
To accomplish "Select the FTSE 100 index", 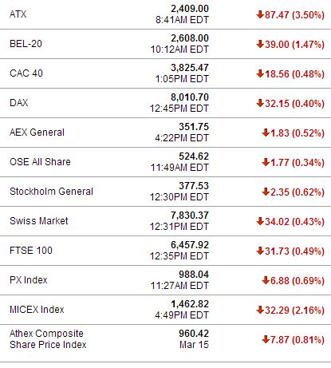I will [x=31, y=251].
